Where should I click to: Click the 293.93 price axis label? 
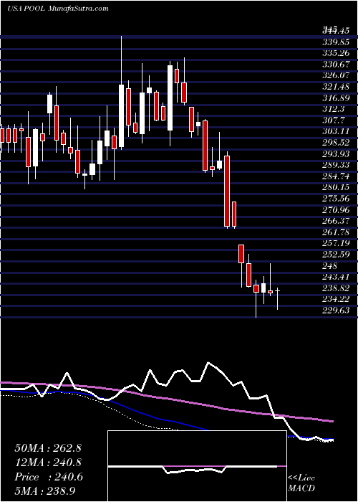[x=336, y=154]
